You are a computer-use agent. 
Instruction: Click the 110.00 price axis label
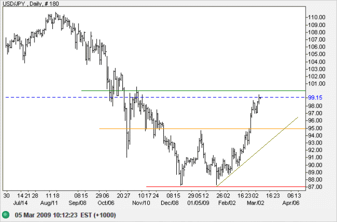tap(317, 17)
